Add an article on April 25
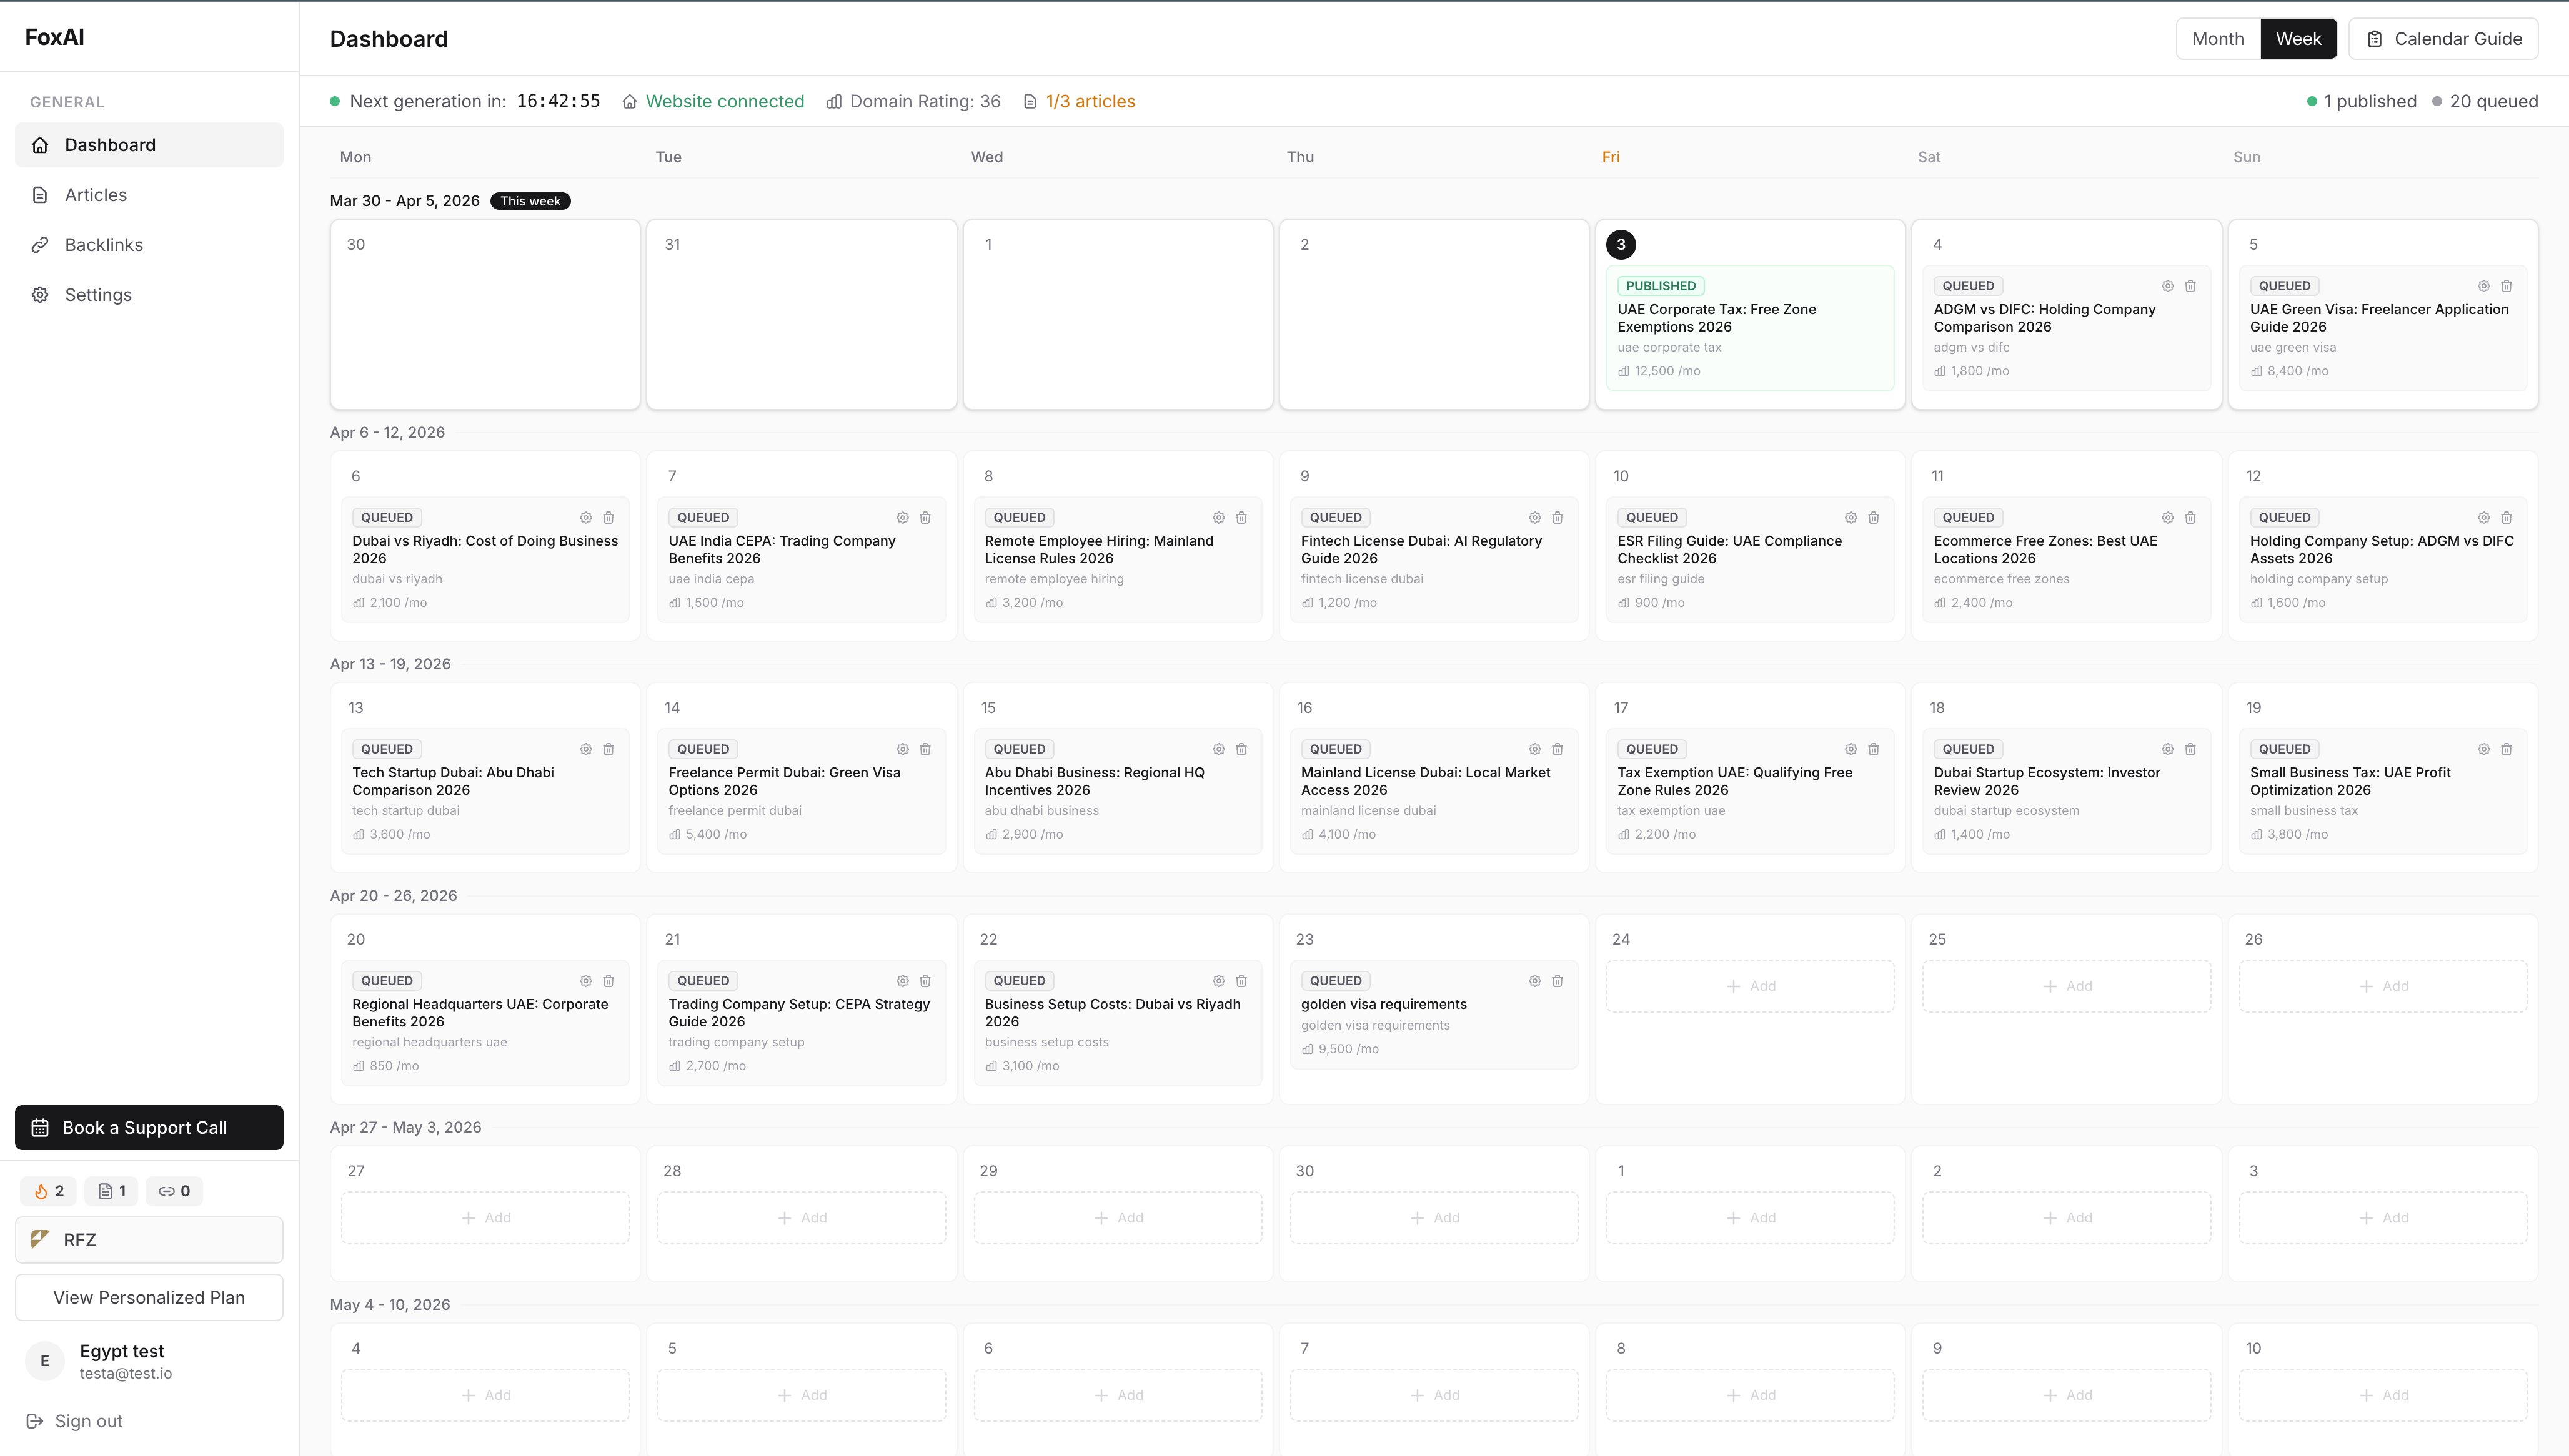The height and width of the screenshot is (1456, 2569). tap(2066, 986)
